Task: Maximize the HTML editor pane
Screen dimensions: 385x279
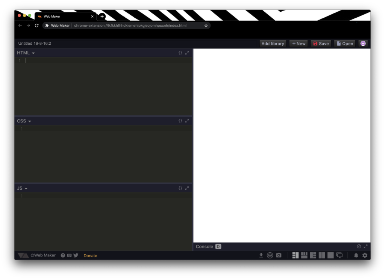Action: 187,53
